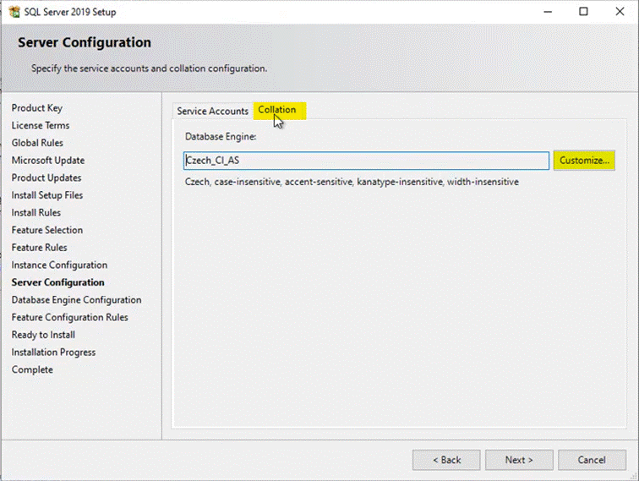Select Complete step in sidebar

(32, 369)
